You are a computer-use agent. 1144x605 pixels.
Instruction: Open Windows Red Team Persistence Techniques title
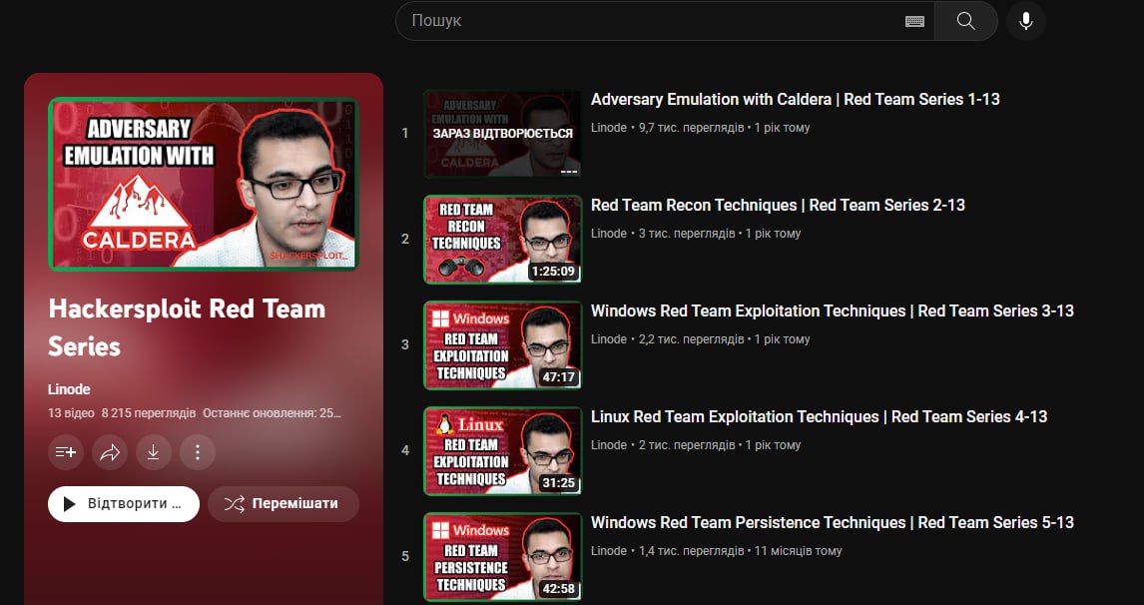point(832,522)
